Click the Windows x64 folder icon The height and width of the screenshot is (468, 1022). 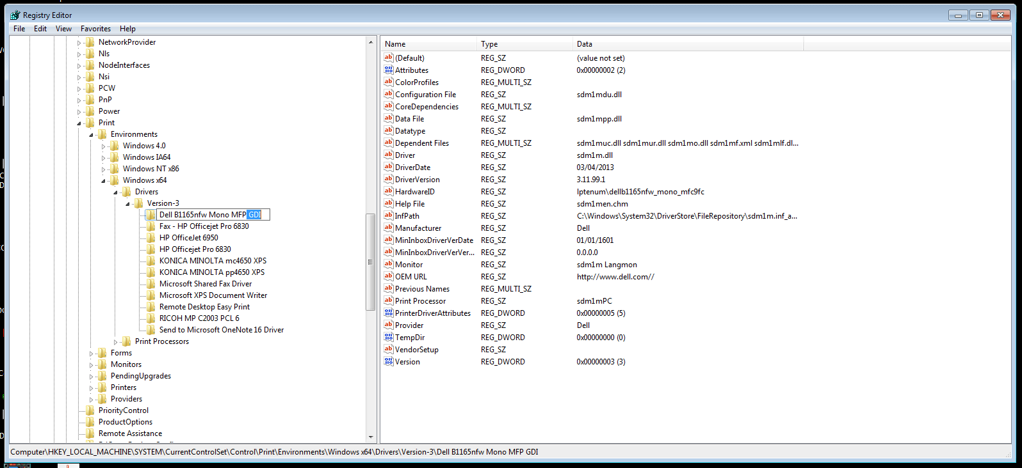pos(115,180)
